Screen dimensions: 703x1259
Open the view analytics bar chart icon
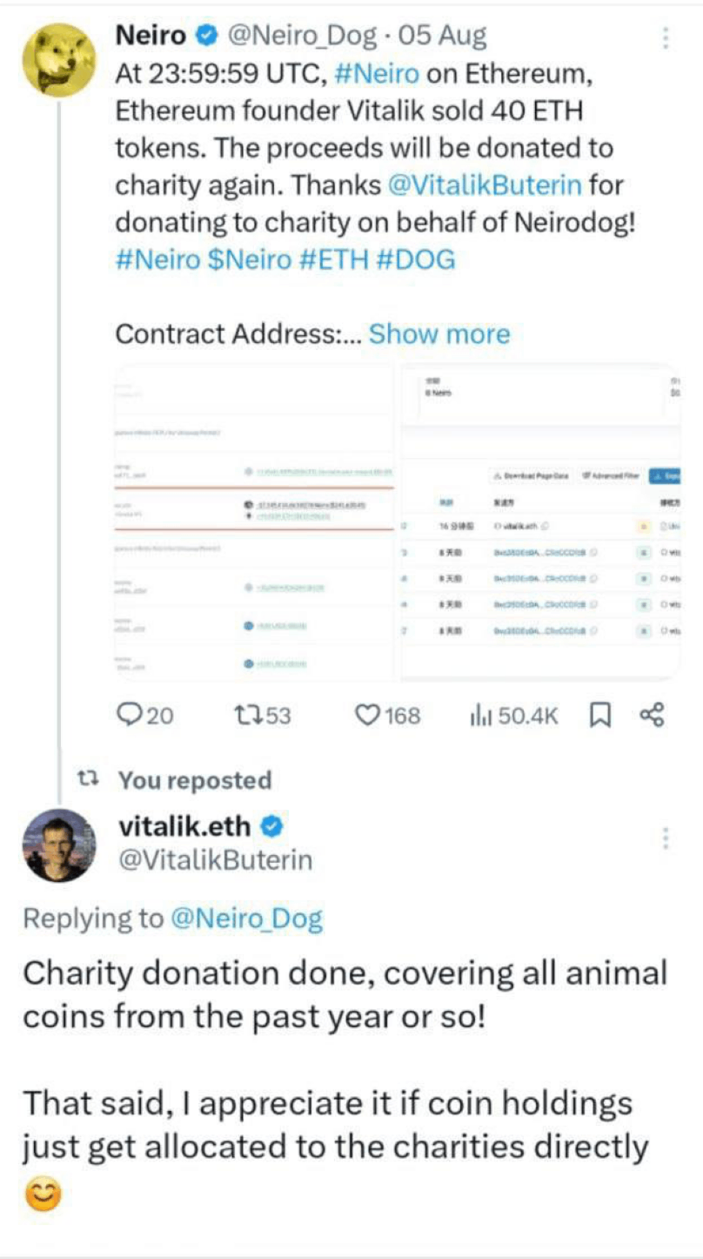coord(479,716)
